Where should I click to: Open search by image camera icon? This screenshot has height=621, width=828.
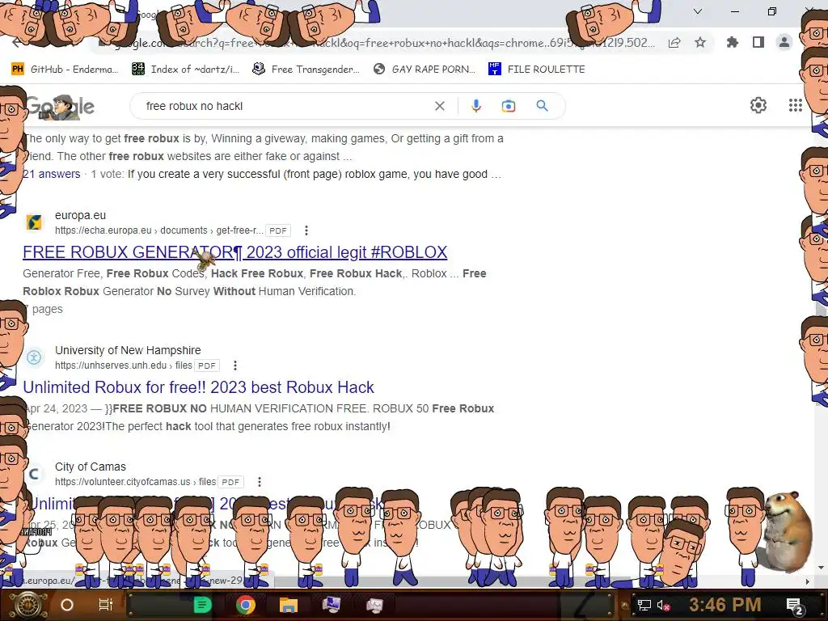(x=509, y=106)
